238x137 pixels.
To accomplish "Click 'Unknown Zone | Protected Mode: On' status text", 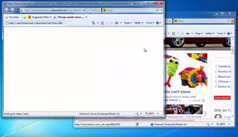I will coord(100,114).
